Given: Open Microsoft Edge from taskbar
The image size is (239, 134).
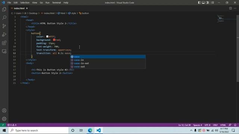Looking at the screenshot, I should click(x=90, y=130).
